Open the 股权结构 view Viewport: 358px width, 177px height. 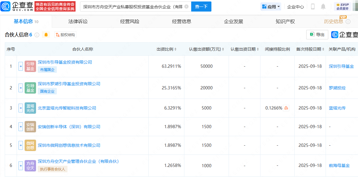65,35
